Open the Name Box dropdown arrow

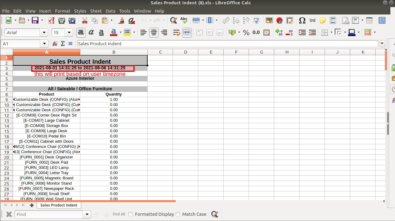tap(44, 44)
